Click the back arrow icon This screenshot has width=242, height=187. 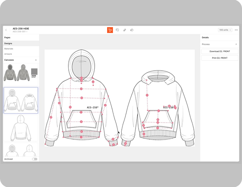(6, 30)
